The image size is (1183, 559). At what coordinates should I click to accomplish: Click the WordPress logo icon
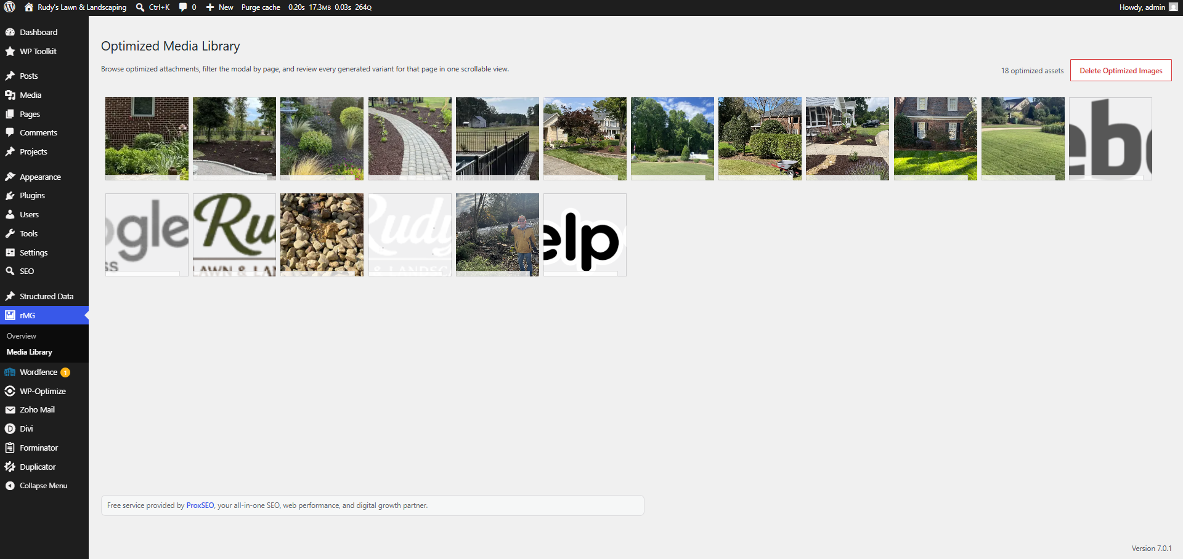(9, 7)
